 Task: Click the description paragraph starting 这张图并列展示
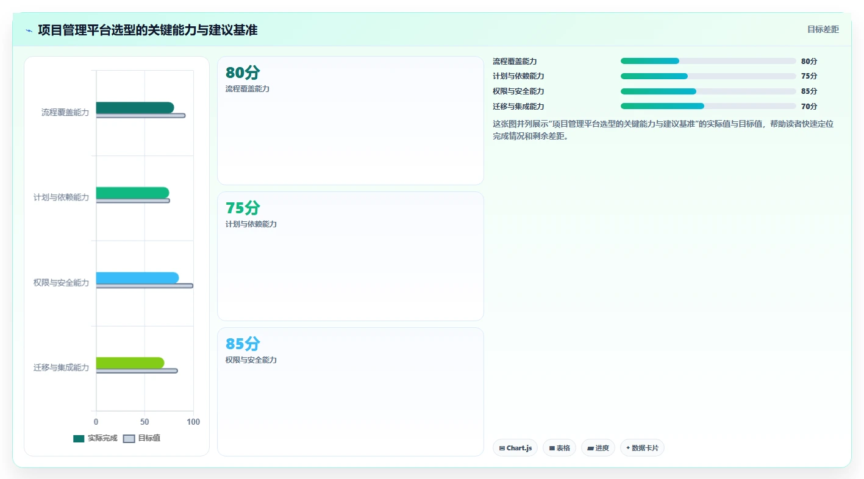pyautogui.click(x=663, y=130)
